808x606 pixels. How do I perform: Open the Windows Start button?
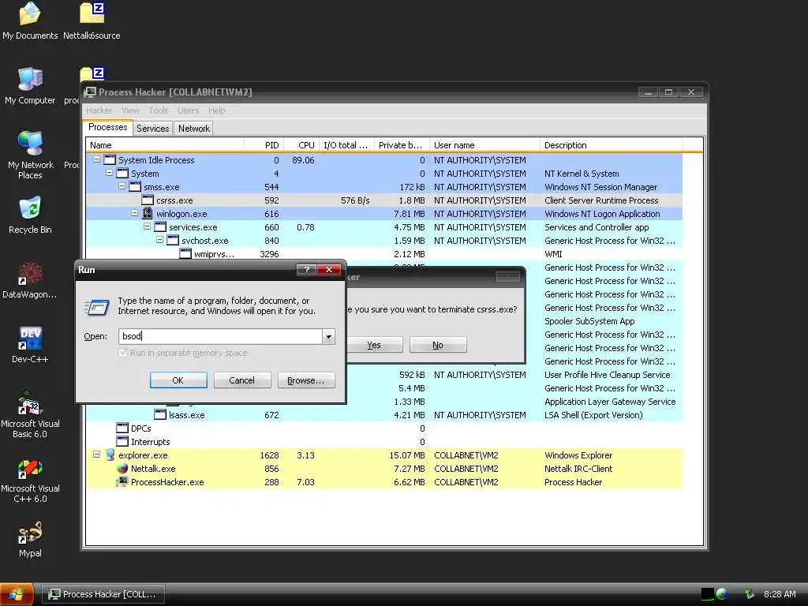(17, 594)
